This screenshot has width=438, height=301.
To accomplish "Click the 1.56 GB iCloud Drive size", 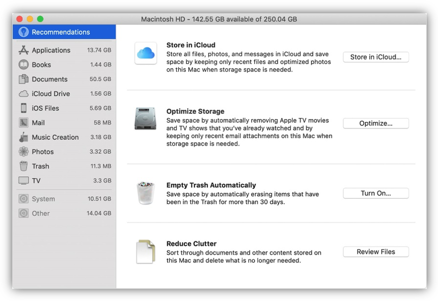I will click(x=101, y=94).
